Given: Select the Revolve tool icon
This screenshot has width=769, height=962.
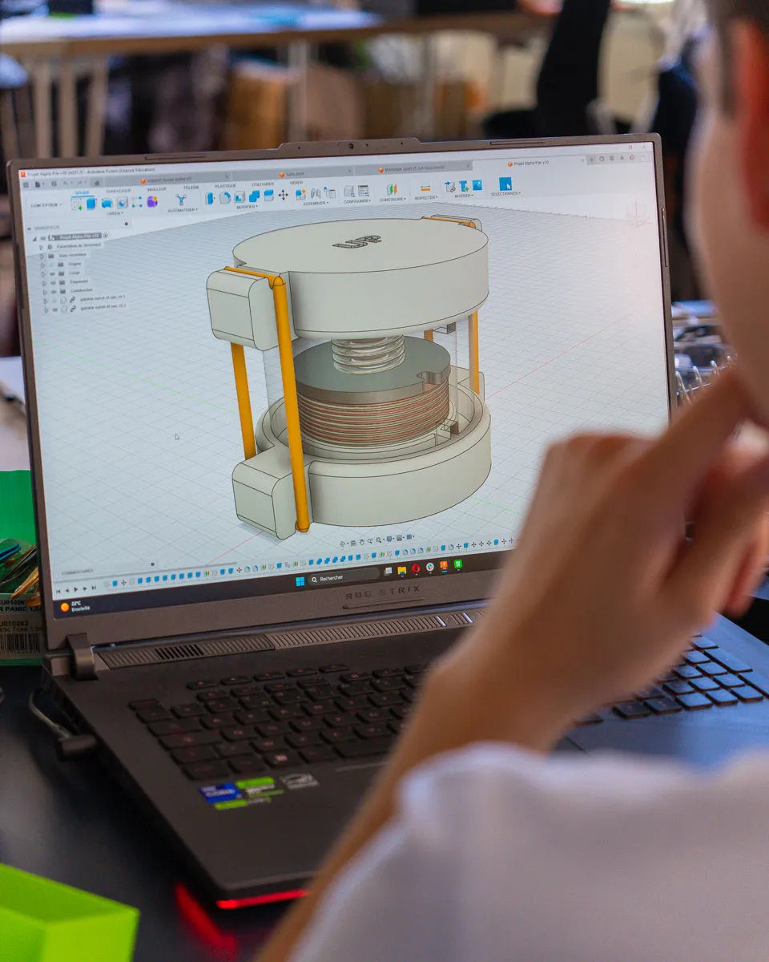Looking at the screenshot, I should pyautogui.click(x=107, y=203).
